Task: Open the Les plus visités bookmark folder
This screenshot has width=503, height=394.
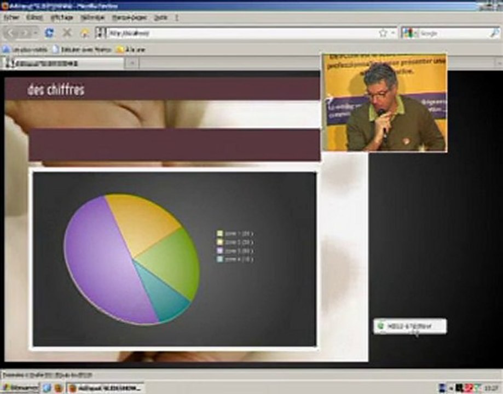Action: (x=25, y=49)
